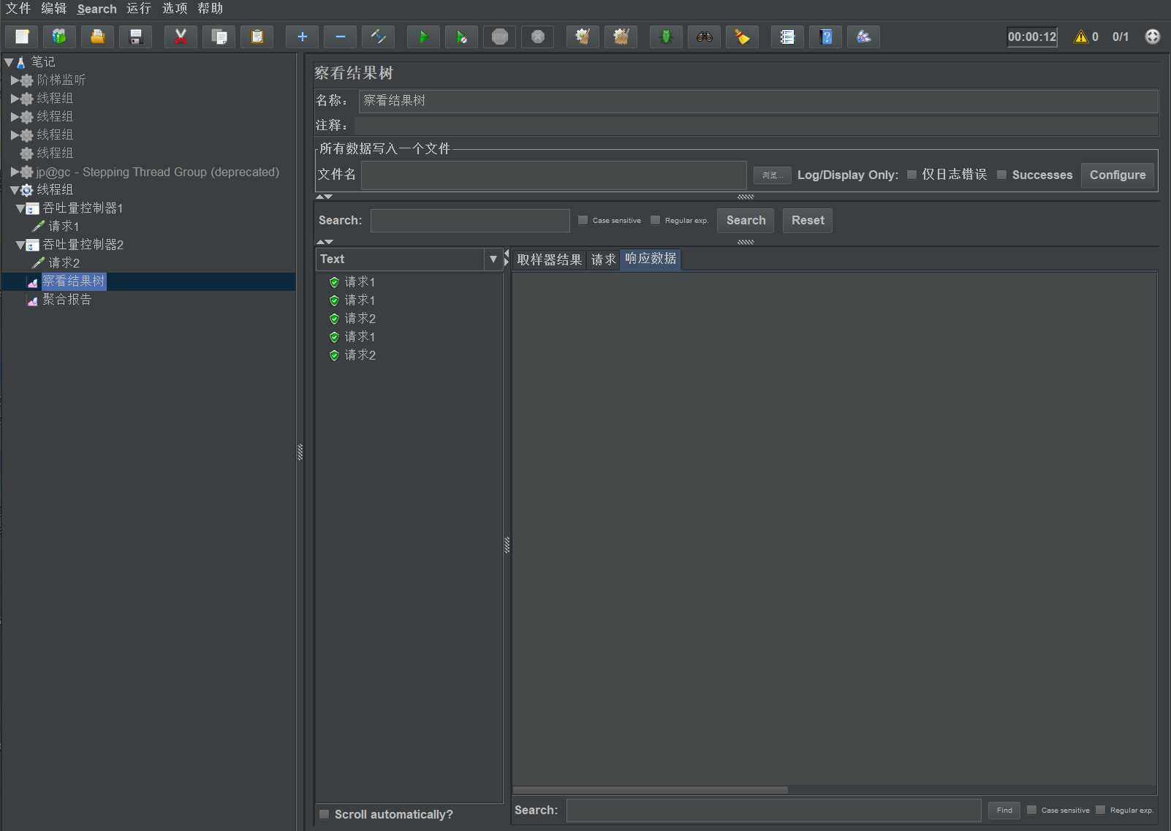Click the Save floppy disk icon
Viewport: 1171px width, 831px height.
135,37
